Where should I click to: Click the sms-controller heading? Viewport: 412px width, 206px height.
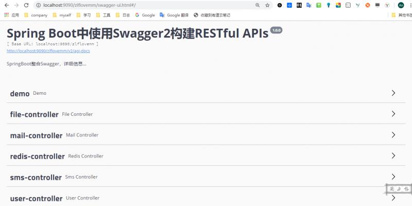click(x=36, y=178)
